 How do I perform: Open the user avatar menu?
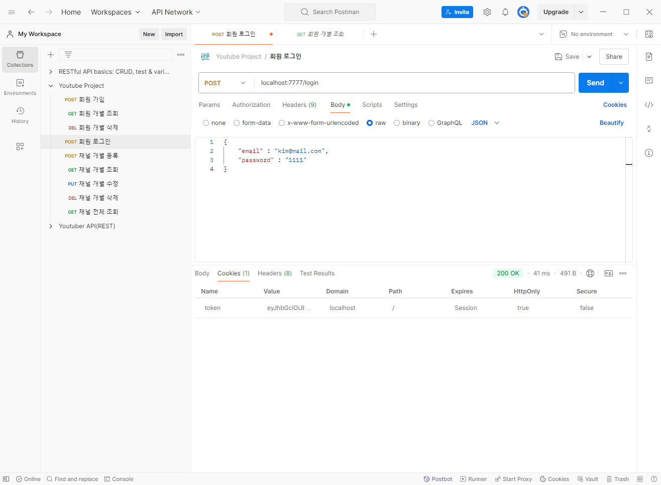pyautogui.click(x=523, y=12)
